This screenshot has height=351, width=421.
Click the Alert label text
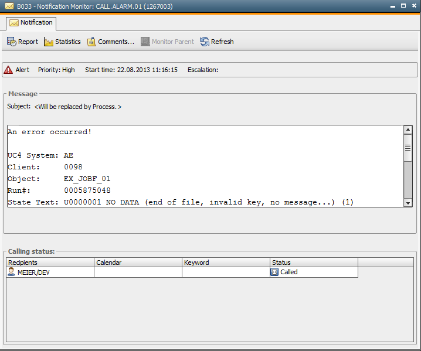22,70
